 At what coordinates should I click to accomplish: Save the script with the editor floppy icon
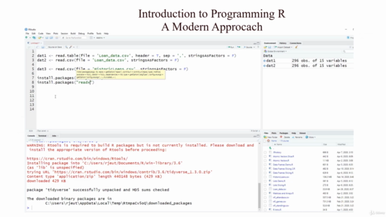pos(43,47)
